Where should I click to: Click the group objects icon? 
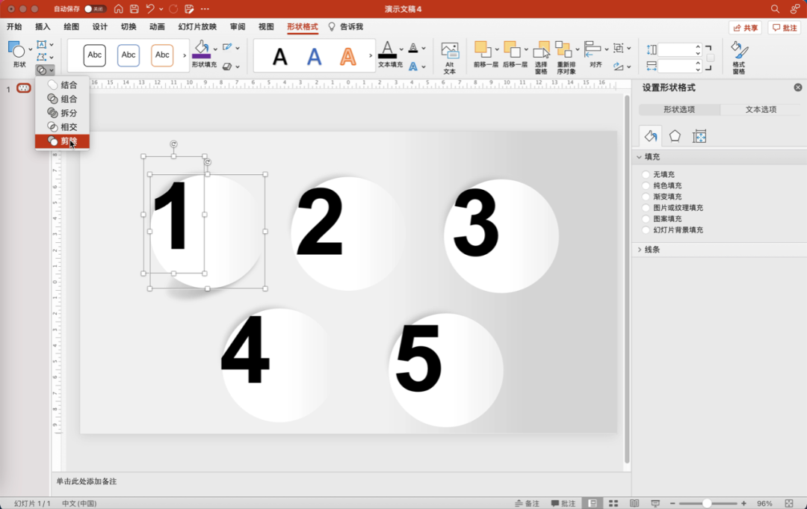pos(619,48)
